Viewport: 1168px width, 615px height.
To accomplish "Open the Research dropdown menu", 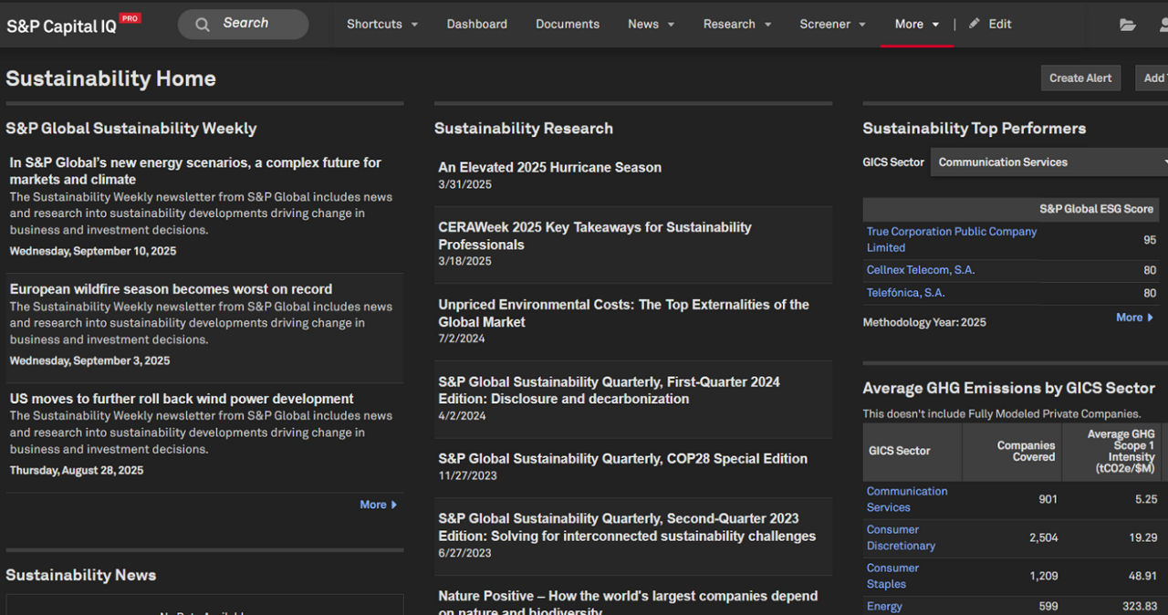I will point(737,24).
